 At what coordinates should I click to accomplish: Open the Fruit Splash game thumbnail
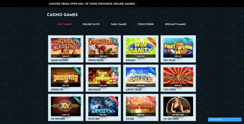(x=178, y=48)
